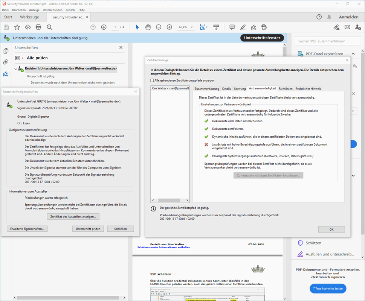Enable 'Alle gefundenen Zertifizierungspfade anzeigen' checkbox
Image resolution: width=365 pixels, height=301 pixels.
point(152,80)
